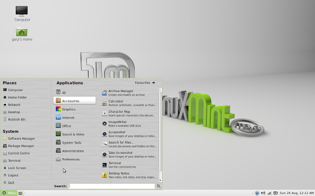Click the Rubbish Bin trash icon
This screenshot has height=196, width=315.
(x=5, y=120)
